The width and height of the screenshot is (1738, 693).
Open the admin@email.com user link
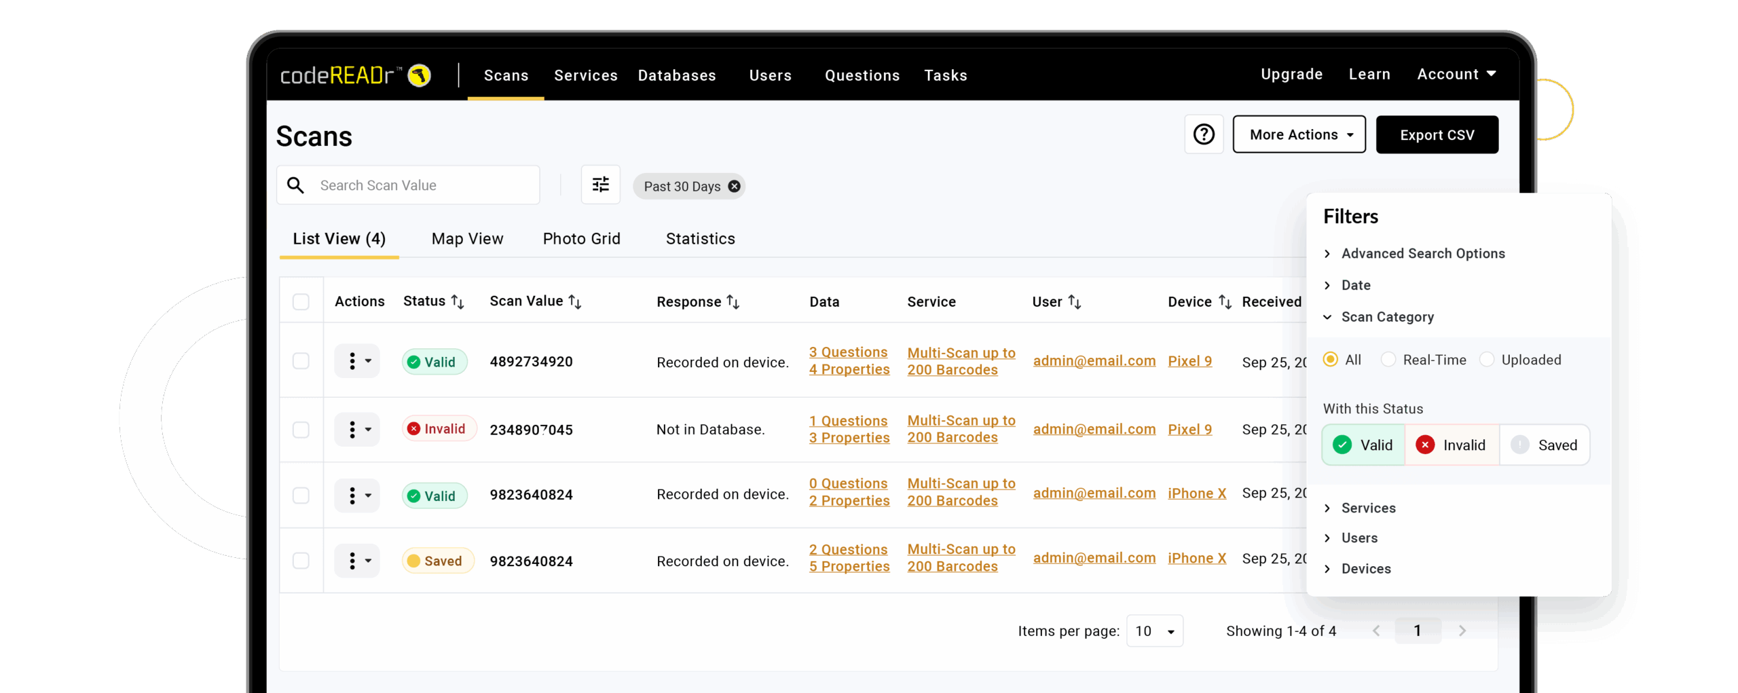[x=1094, y=361]
